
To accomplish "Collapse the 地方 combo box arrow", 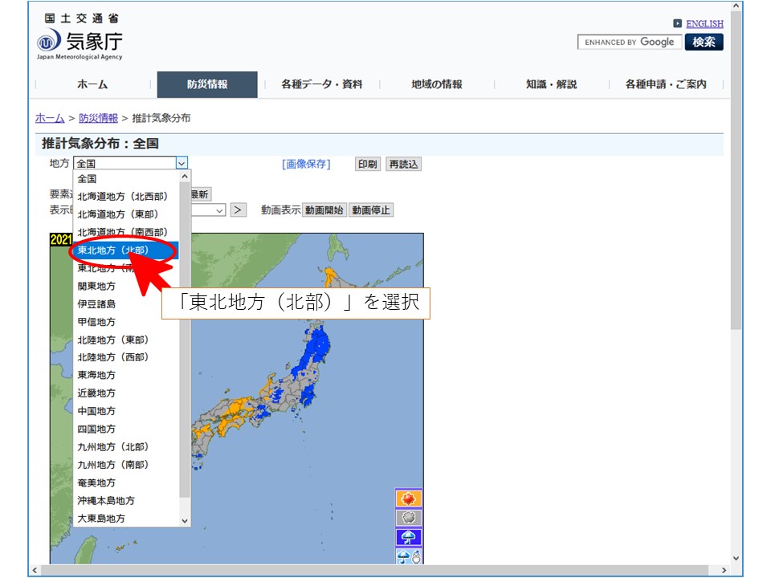I will pyautogui.click(x=182, y=164).
